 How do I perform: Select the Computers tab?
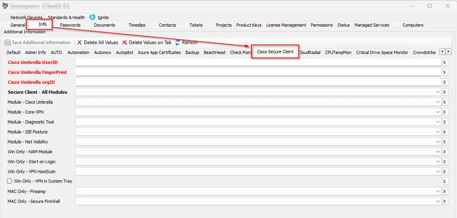pos(413,25)
